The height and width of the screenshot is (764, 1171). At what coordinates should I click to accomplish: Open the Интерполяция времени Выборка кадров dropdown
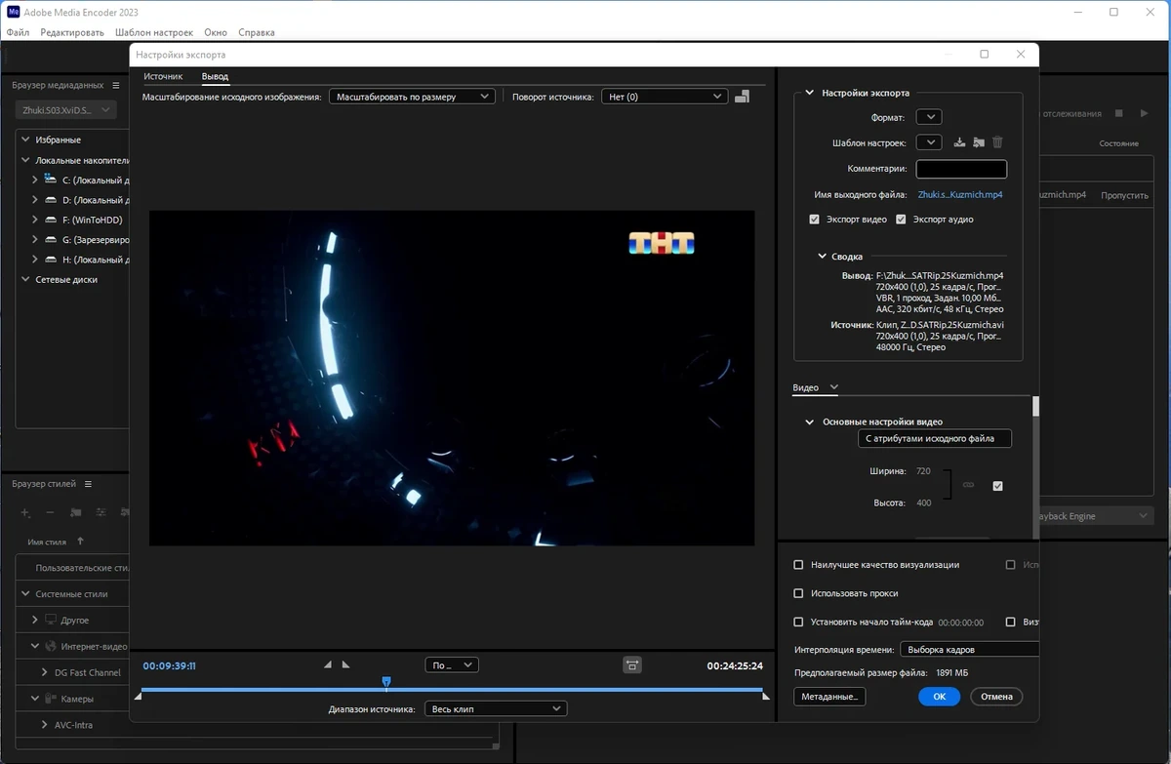click(x=968, y=649)
